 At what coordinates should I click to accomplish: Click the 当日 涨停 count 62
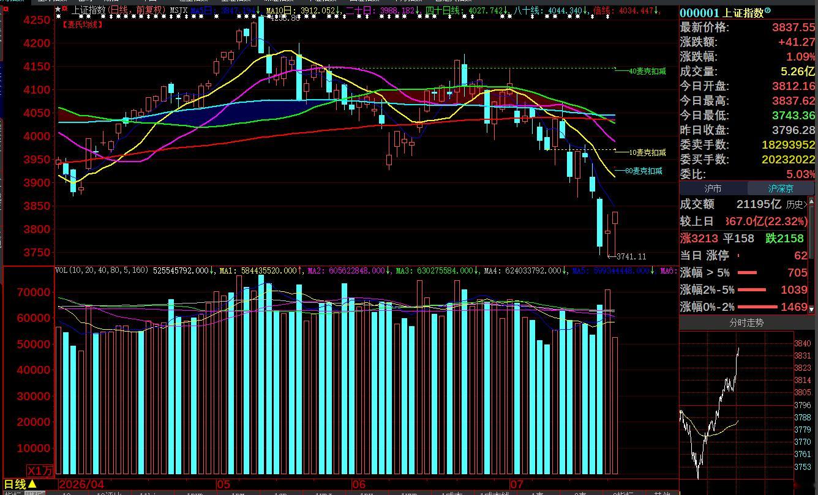click(800, 256)
